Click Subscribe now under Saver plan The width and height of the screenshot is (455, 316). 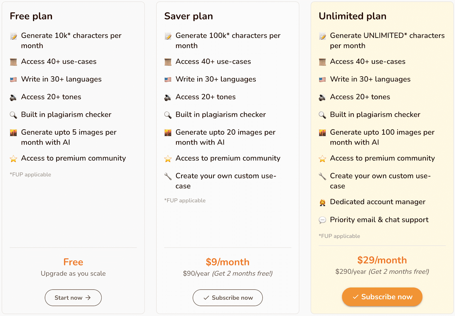coord(228,298)
